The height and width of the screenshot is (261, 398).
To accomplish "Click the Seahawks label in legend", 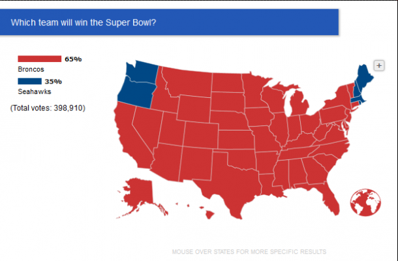I will (x=35, y=91).
